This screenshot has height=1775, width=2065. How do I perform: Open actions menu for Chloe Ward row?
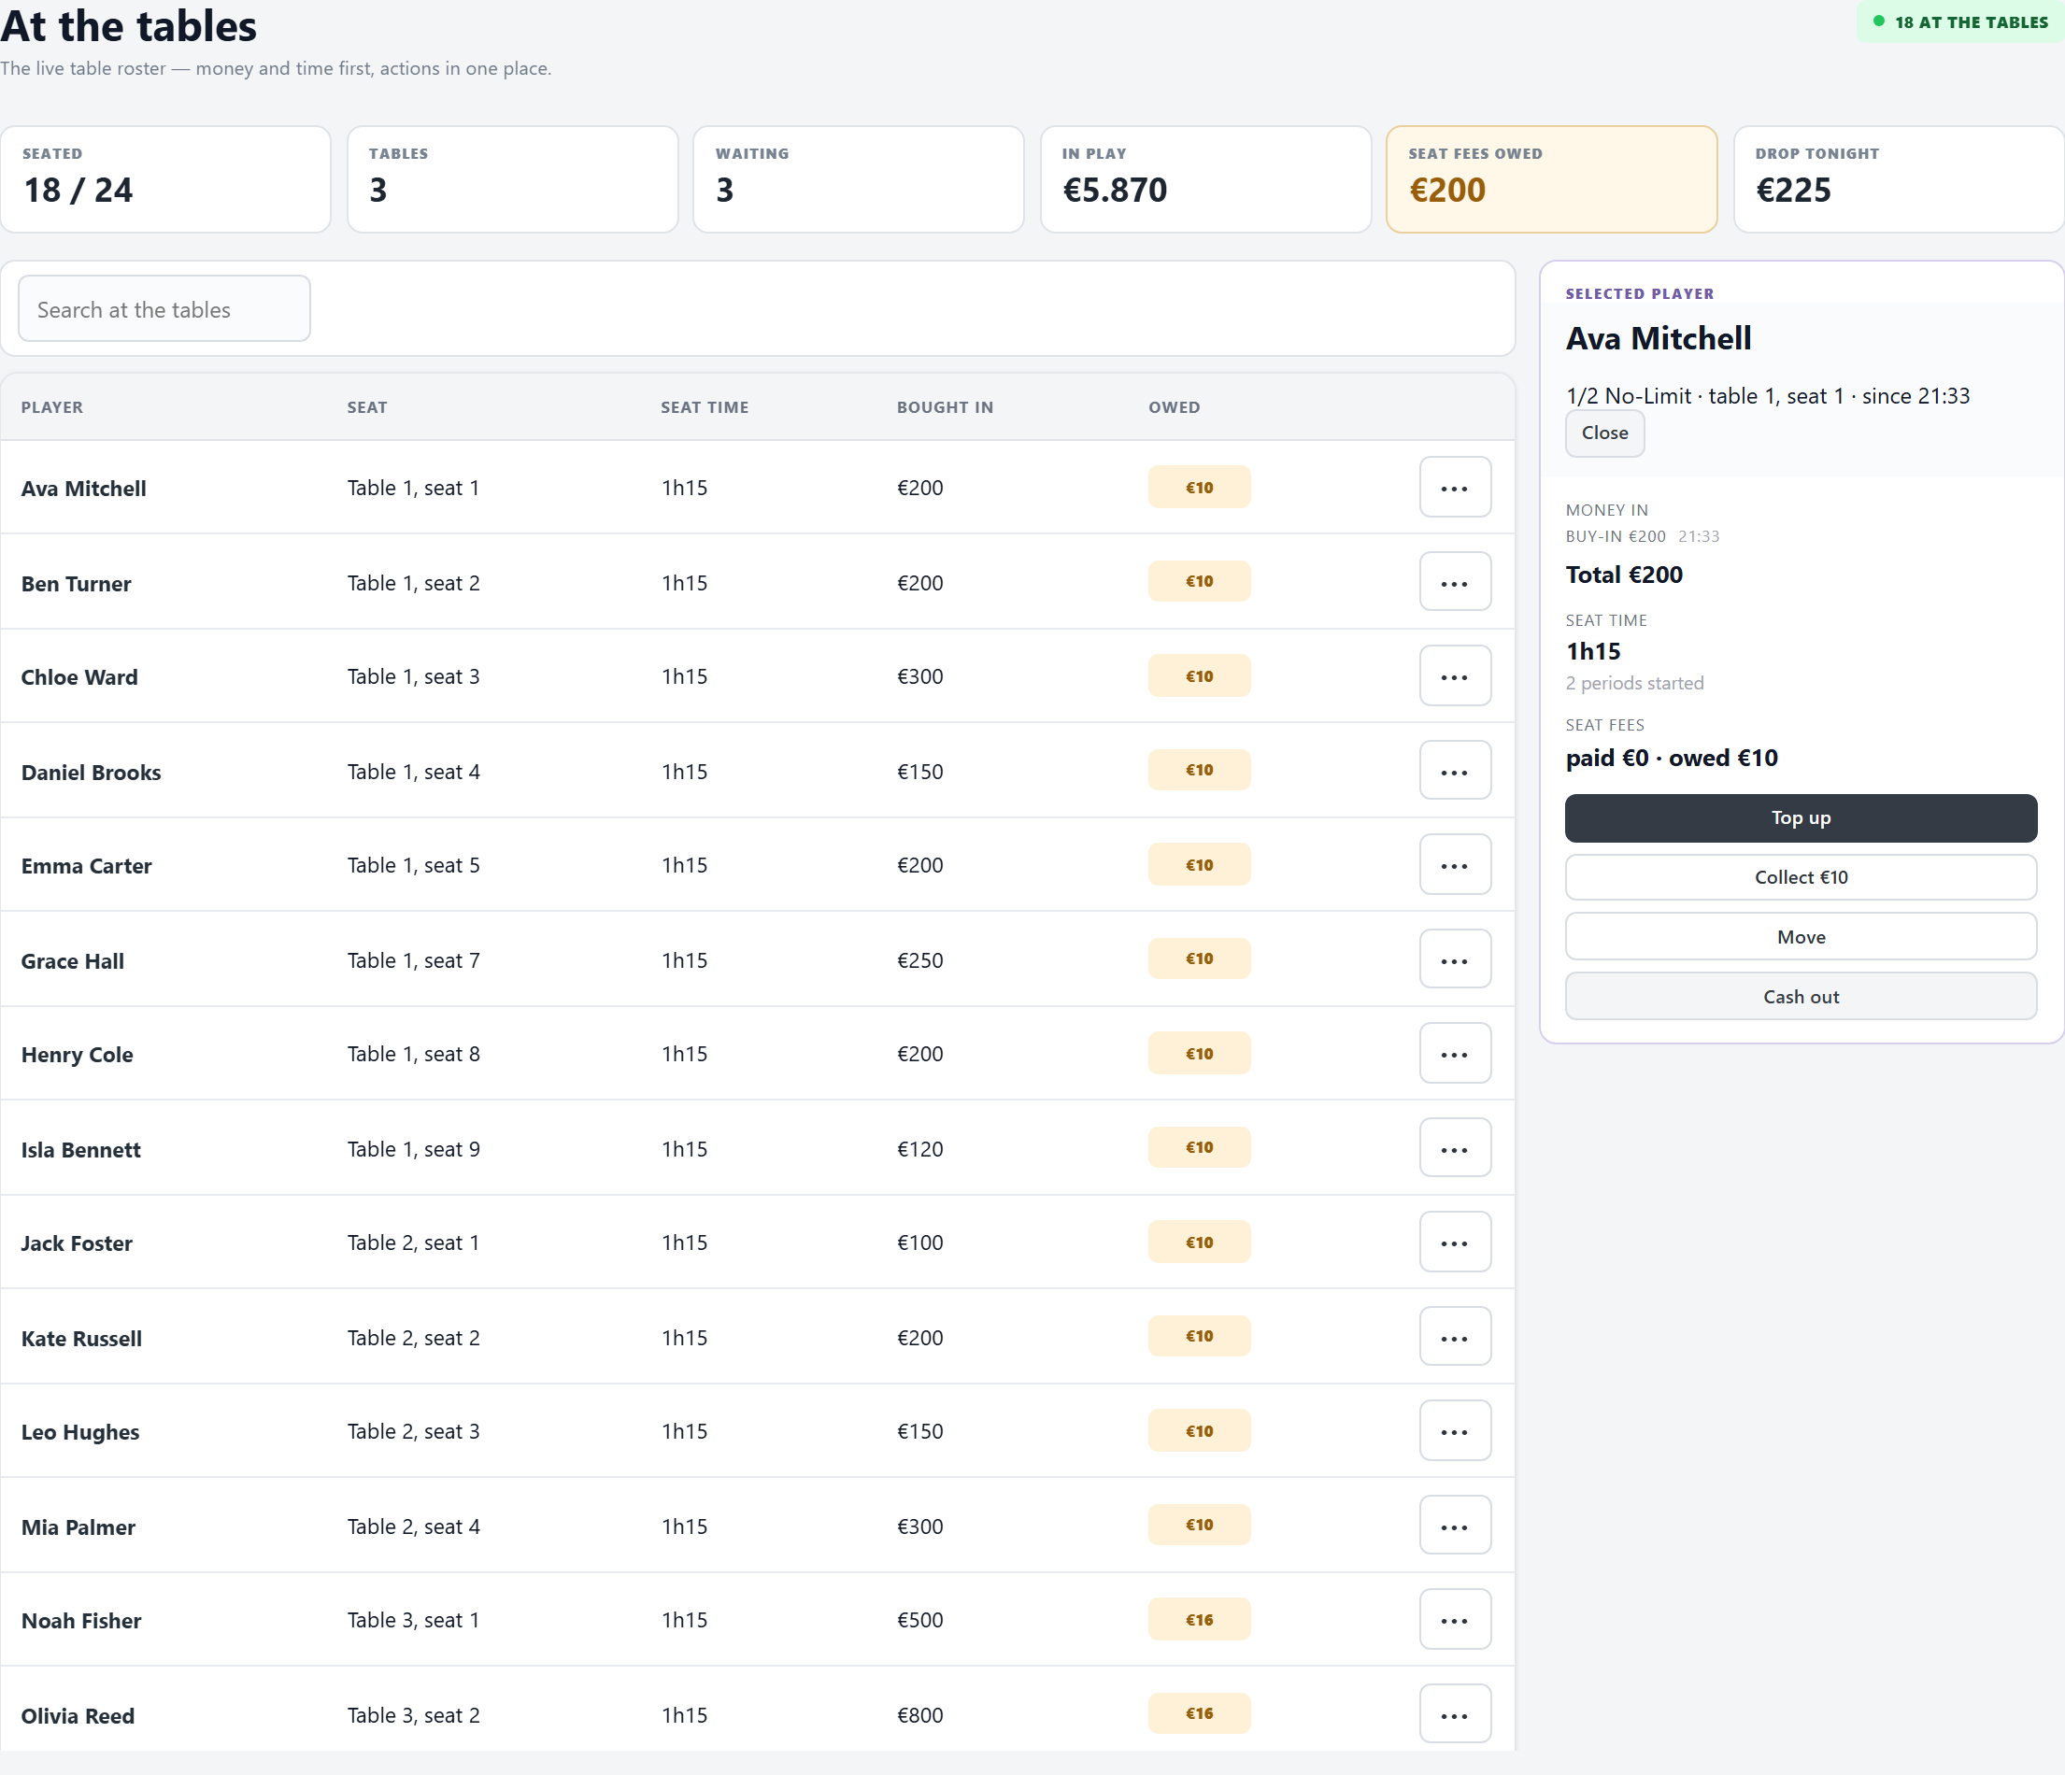1454,675
